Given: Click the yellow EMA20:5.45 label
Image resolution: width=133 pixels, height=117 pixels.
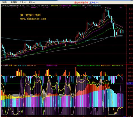Looking at the screenshot, I should coord(56,6).
